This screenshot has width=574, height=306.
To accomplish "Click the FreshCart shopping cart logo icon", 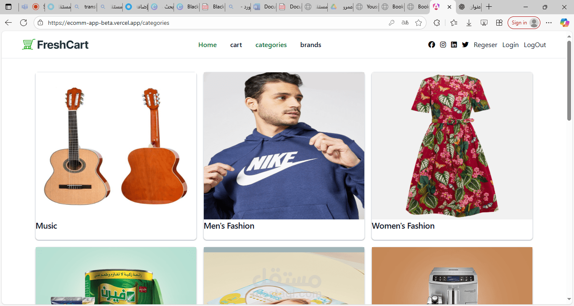I will point(28,45).
